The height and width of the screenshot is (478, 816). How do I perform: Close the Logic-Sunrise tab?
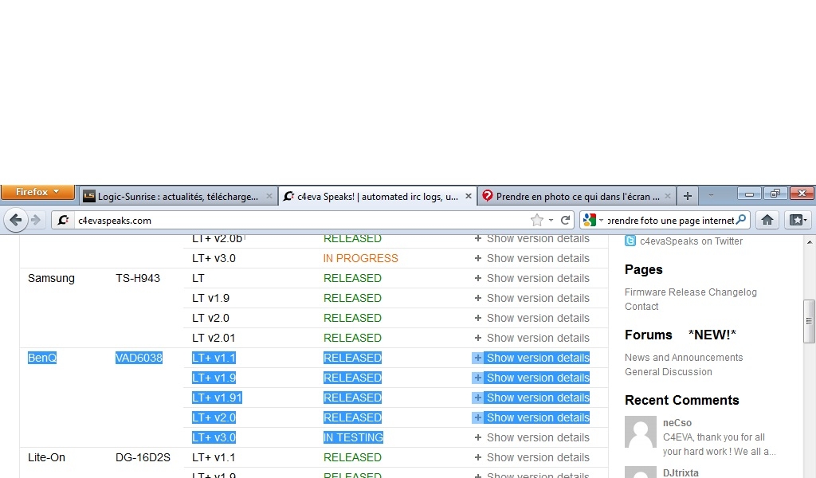(x=269, y=196)
